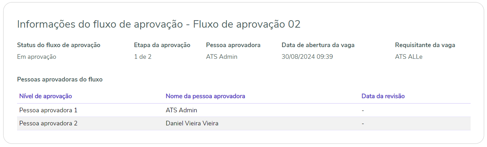The width and height of the screenshot is (487, 147).
Task: Sort by "Nome da pessoa aprovadora" column header
Action: [x=205, y=96]
